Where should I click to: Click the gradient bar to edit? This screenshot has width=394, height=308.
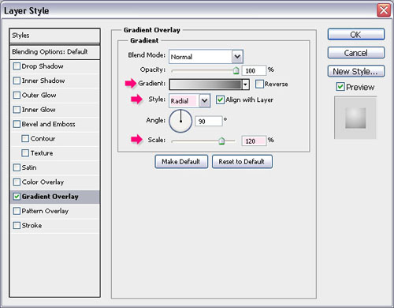coord(206,85)
